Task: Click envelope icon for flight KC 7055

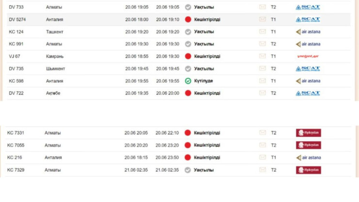Action: click(262, 145)
